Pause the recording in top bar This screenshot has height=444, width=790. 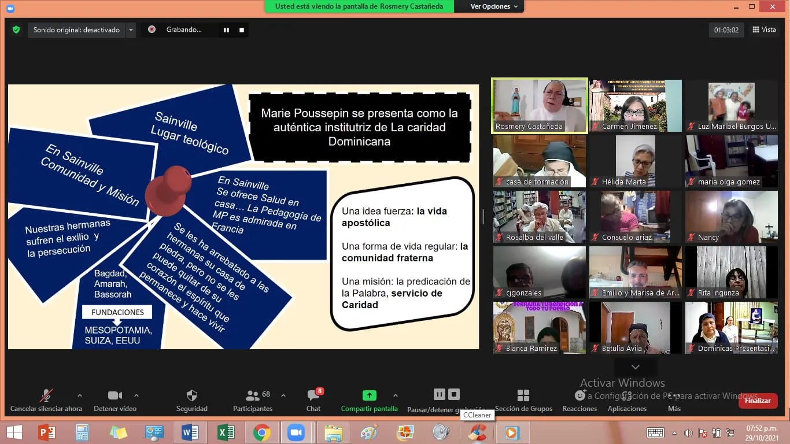[226, 30]
